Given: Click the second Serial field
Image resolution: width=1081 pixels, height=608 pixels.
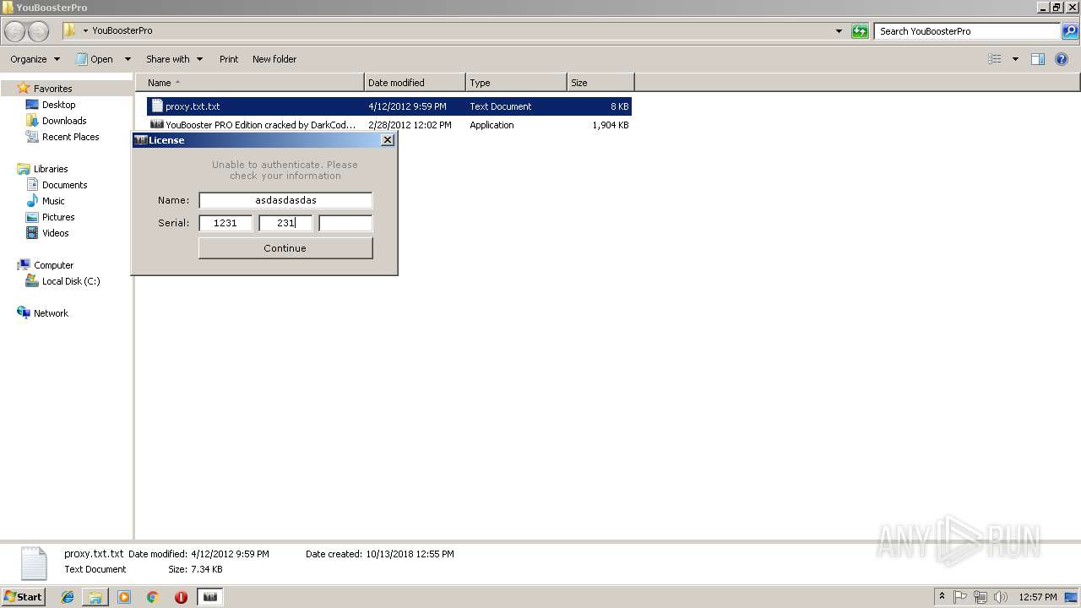Looking at the screenshot, I should click(285, 223).
